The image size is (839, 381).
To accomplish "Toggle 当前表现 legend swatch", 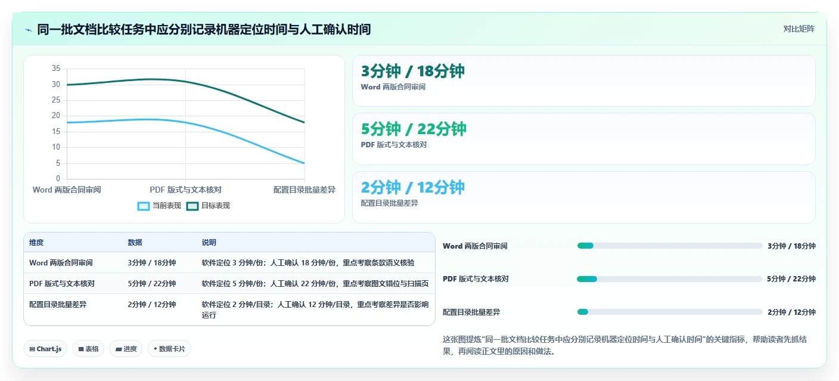I will coord(144,206).
